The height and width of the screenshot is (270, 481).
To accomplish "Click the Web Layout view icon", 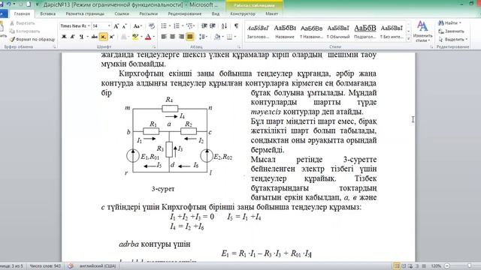I will (x=410, y=266).
